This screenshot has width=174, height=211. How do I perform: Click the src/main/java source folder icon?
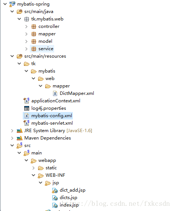19,12
